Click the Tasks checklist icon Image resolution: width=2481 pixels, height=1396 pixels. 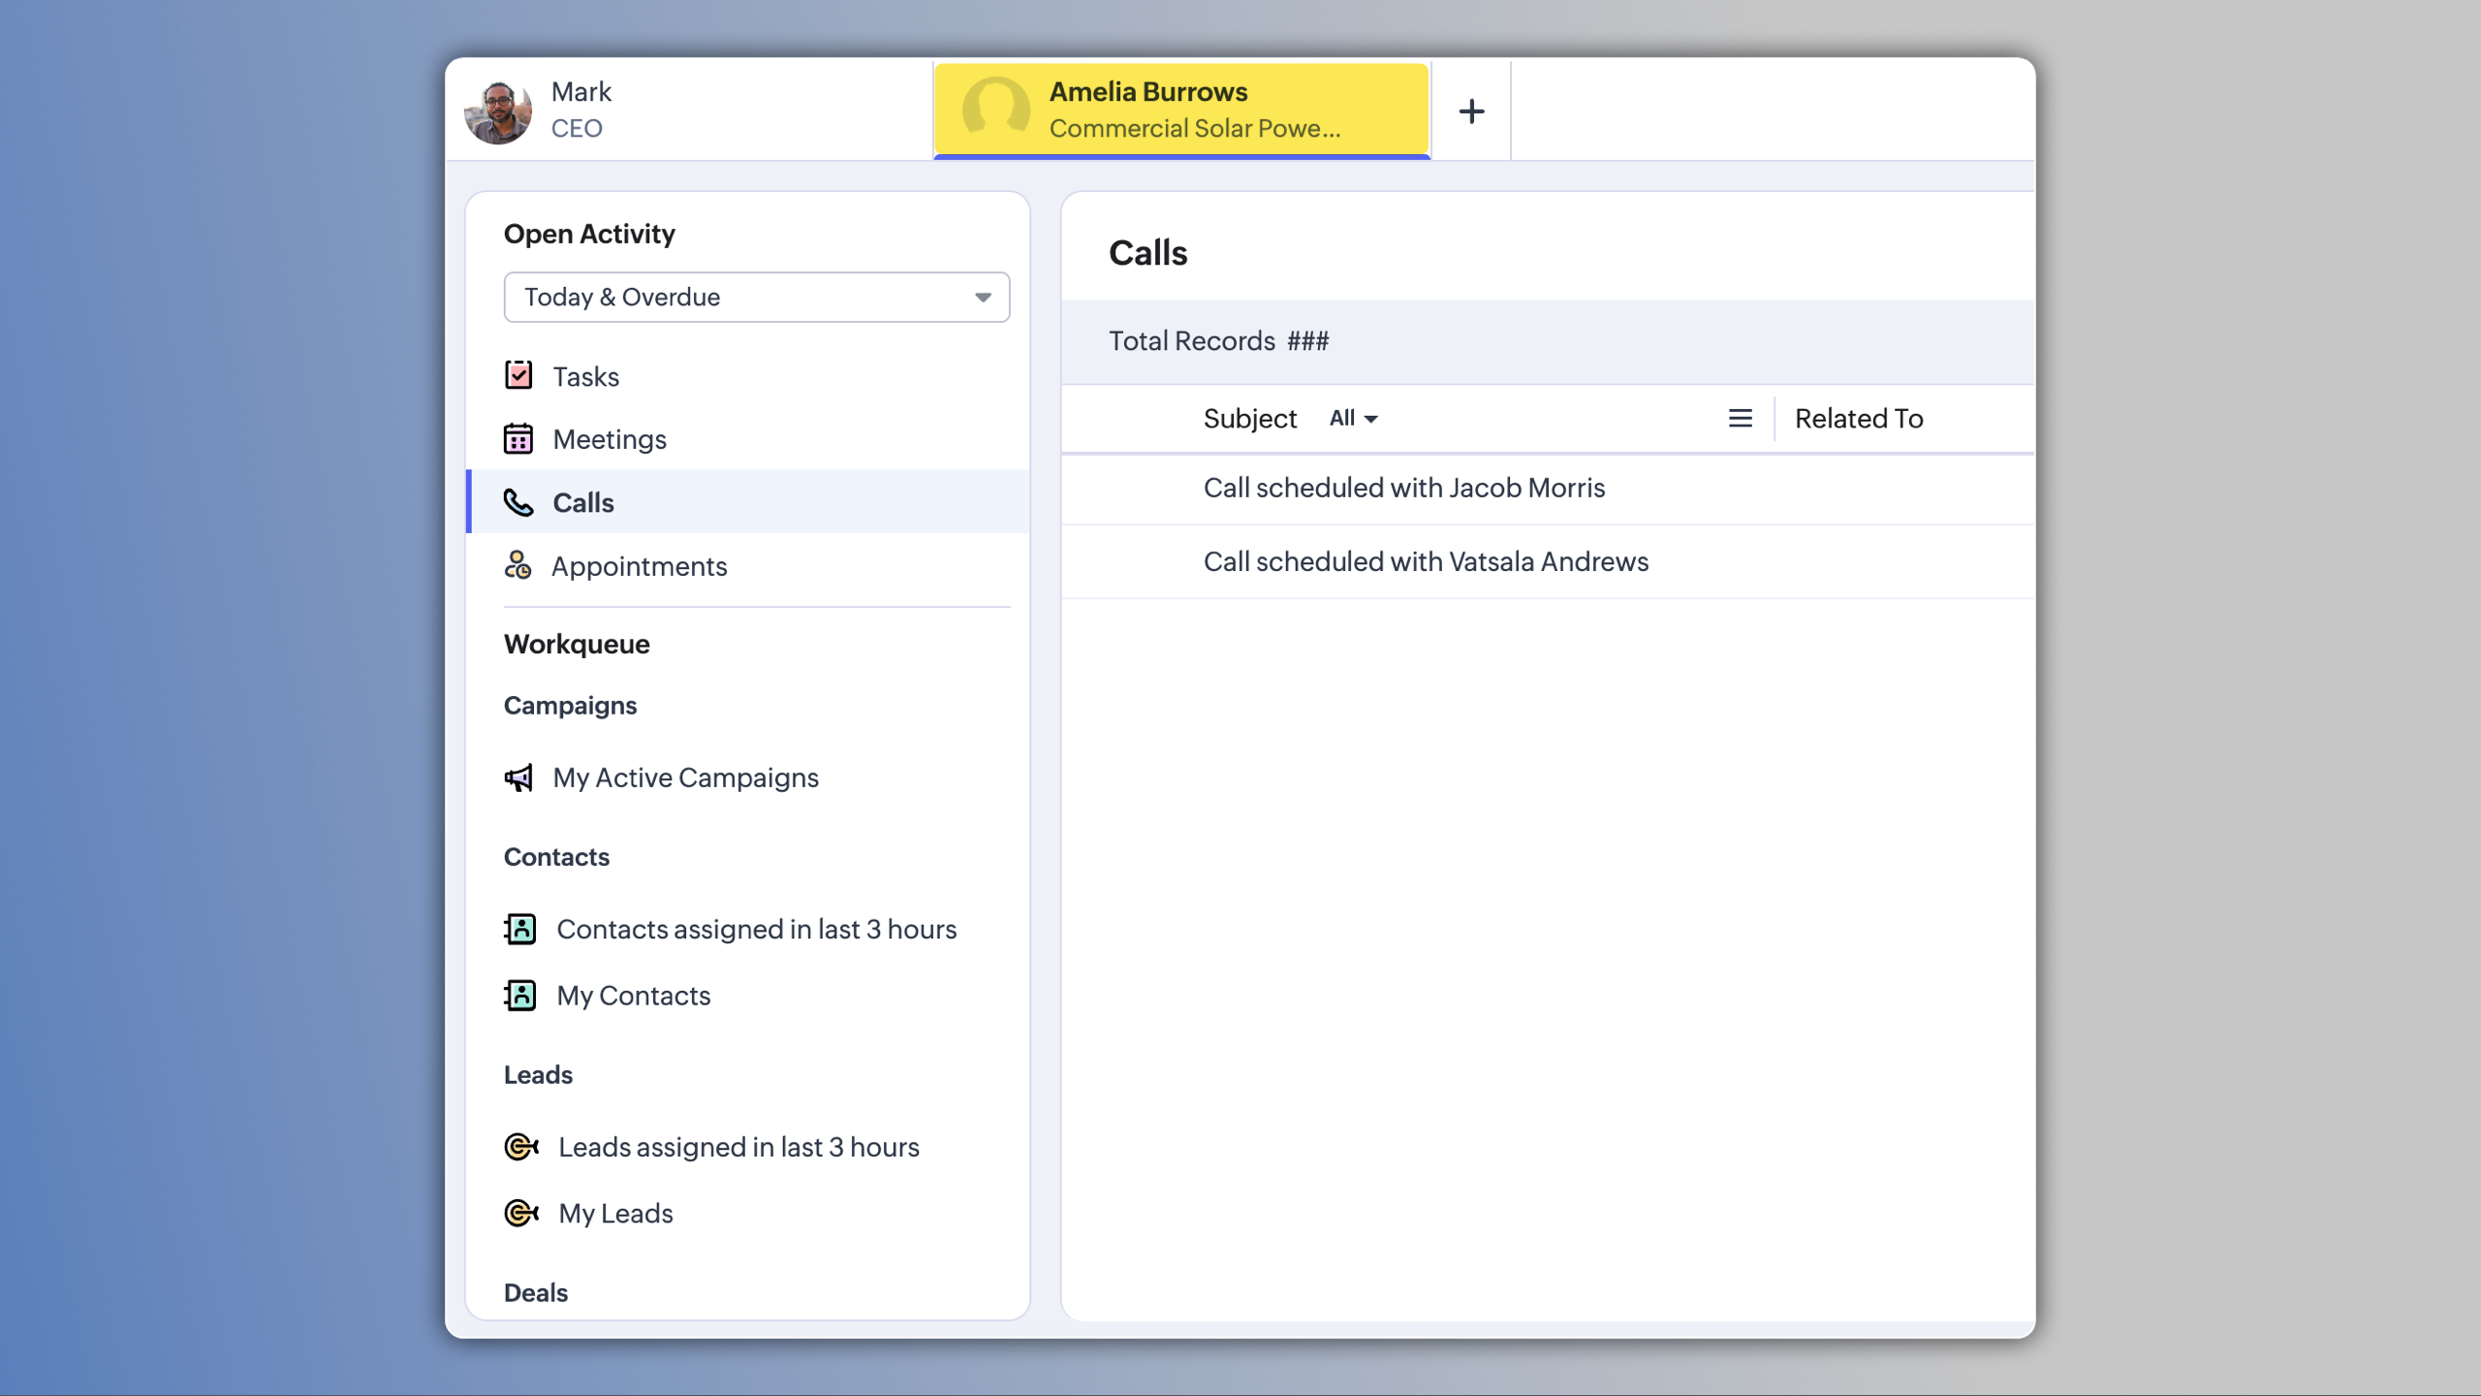(x=518, y=375)
